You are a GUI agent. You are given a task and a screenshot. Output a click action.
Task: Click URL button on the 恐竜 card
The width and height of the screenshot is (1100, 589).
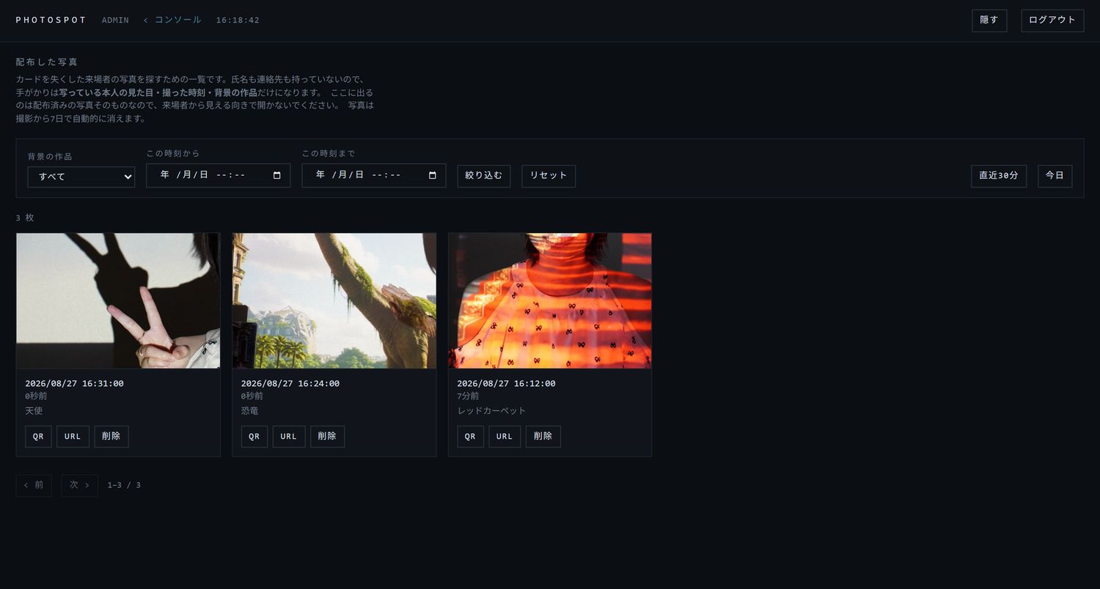(289, 437)
